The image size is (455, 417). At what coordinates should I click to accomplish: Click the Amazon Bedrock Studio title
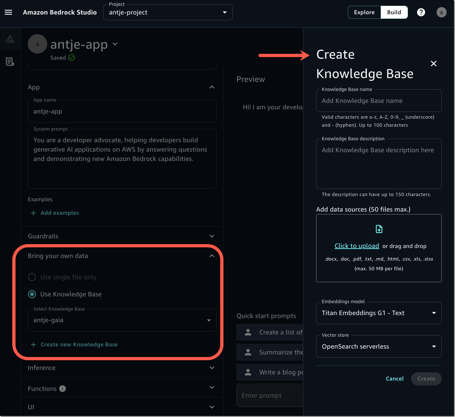click(x=60, y=12)
